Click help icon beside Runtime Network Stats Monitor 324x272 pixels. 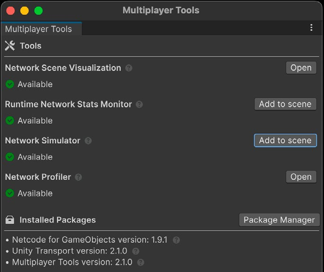tap(139, 105)
